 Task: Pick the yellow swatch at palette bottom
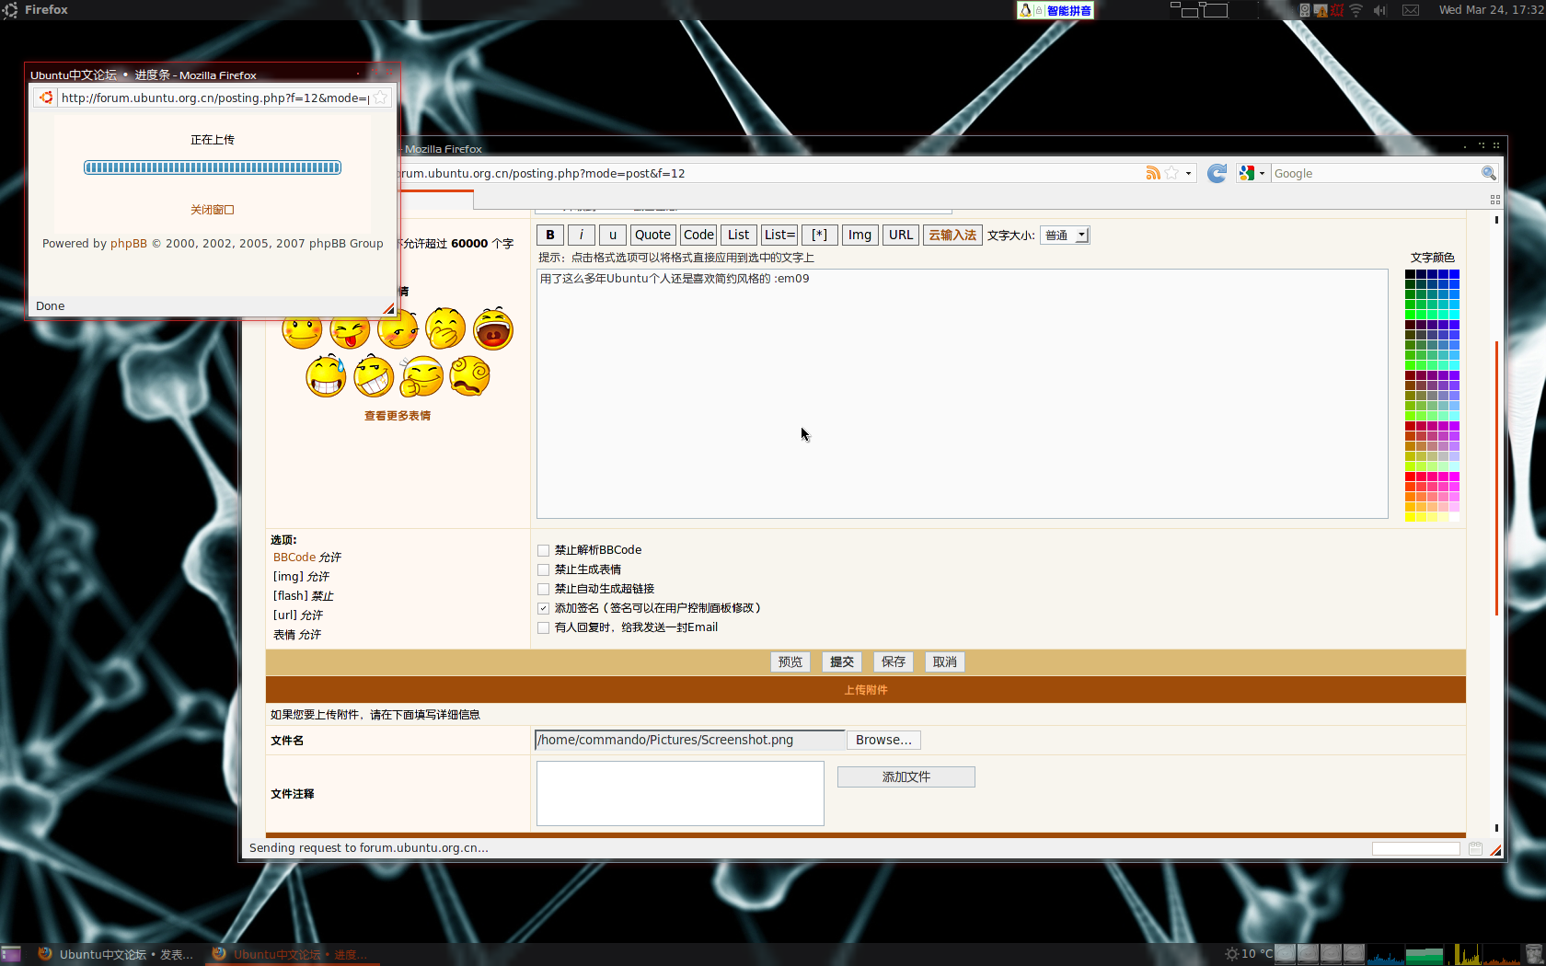click(x=1410, y=517)
